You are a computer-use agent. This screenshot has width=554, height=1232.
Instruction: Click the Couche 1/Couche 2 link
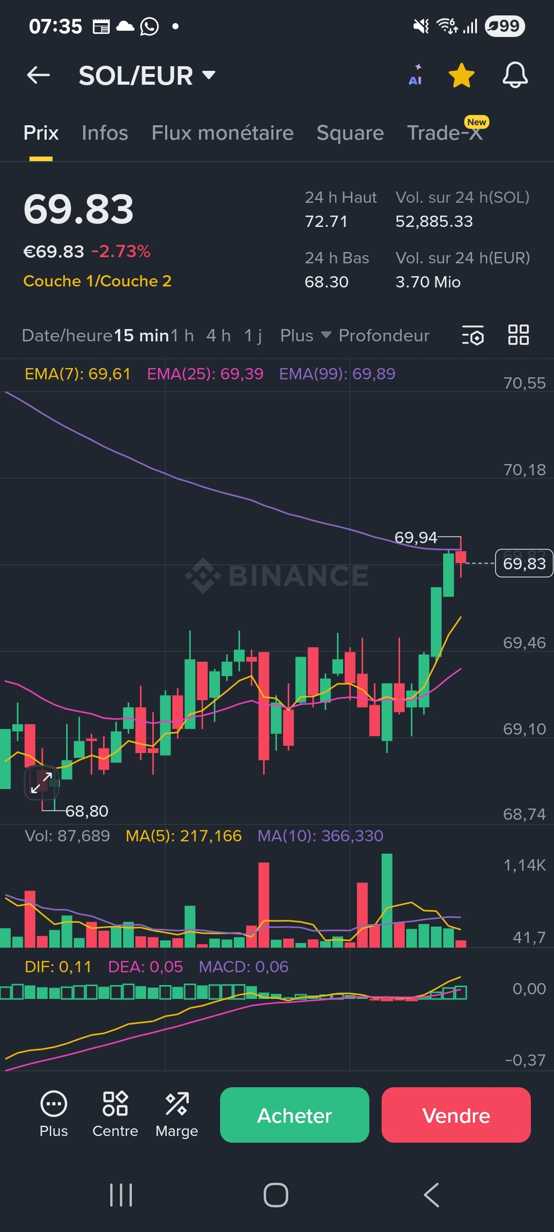pyautogui.click(x=97, y=281)
